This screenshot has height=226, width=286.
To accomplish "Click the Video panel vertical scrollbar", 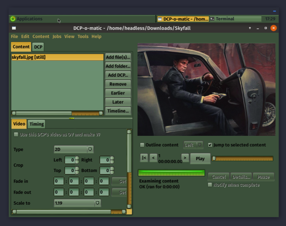I will point(129,169).
